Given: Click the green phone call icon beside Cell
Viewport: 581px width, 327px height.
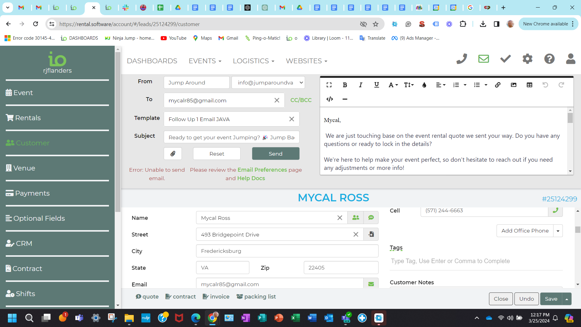Looking at the screenshot, I should click(x=555, y=210).
